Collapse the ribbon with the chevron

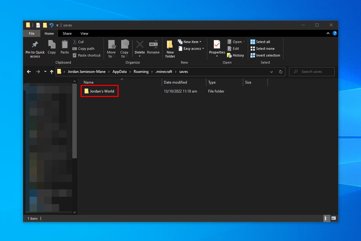[328, 34]
